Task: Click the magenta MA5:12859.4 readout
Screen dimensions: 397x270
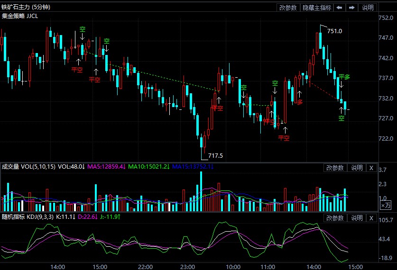Action: [106, 167]
